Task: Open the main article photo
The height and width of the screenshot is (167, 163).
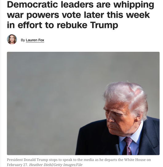Action: tap(83, 103)
